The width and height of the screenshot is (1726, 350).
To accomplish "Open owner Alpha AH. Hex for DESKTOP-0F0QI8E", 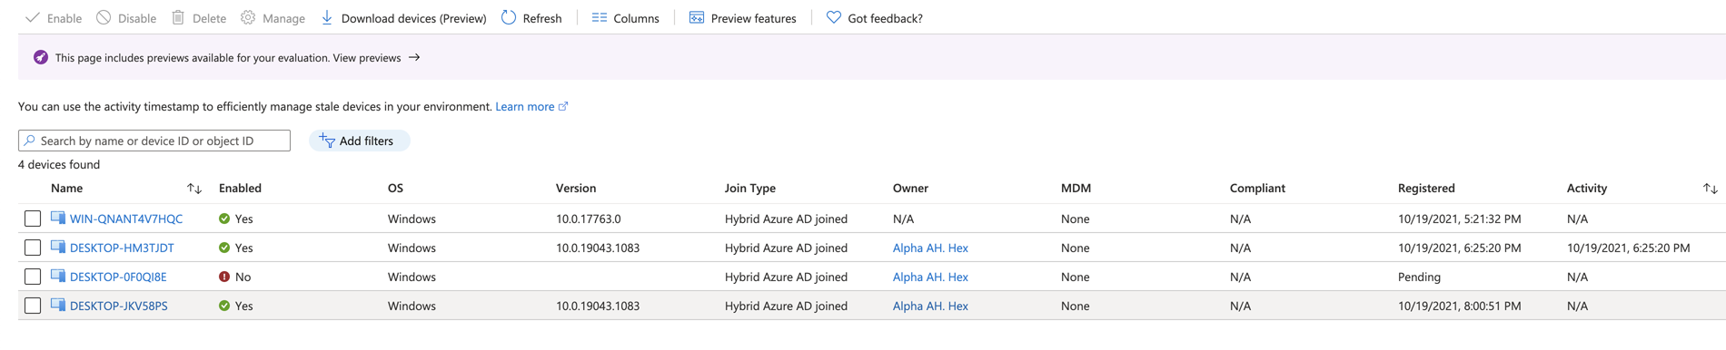I will (x=930, y=277).
